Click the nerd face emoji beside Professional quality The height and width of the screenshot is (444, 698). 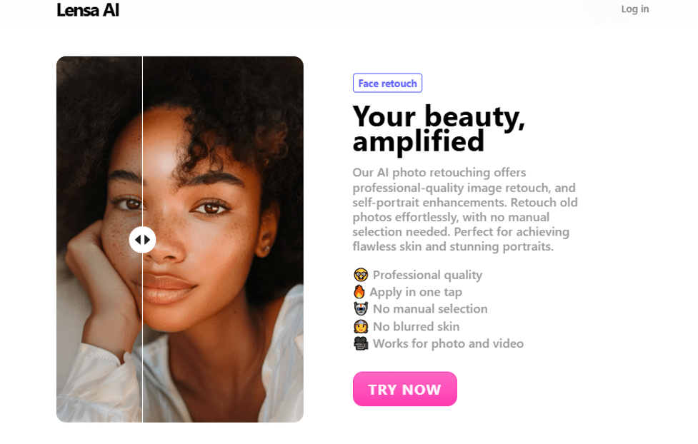point(360,275)
